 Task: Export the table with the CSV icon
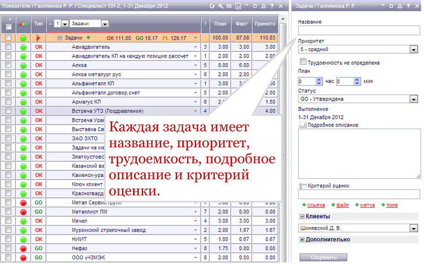238,6
